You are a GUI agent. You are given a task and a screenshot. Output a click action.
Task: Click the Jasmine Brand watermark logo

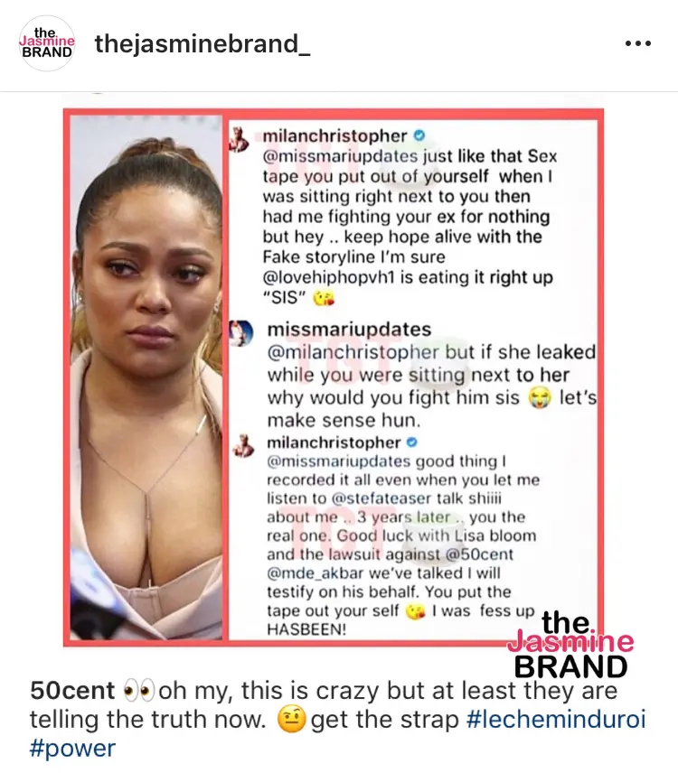(x=570, y=645)
